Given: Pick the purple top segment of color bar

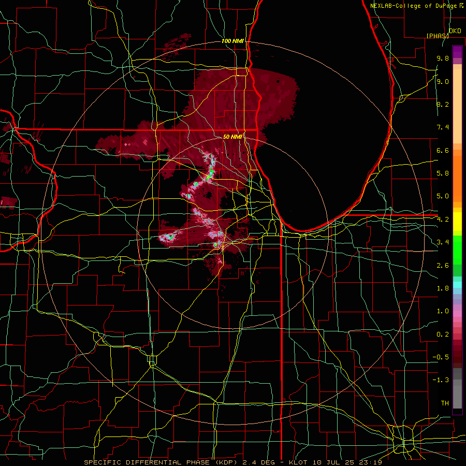Looking at the screenshot, I should [x=457, y=52].
